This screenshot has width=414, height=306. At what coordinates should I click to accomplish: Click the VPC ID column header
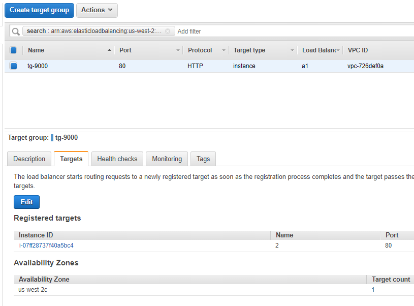(x=358, y=50)
